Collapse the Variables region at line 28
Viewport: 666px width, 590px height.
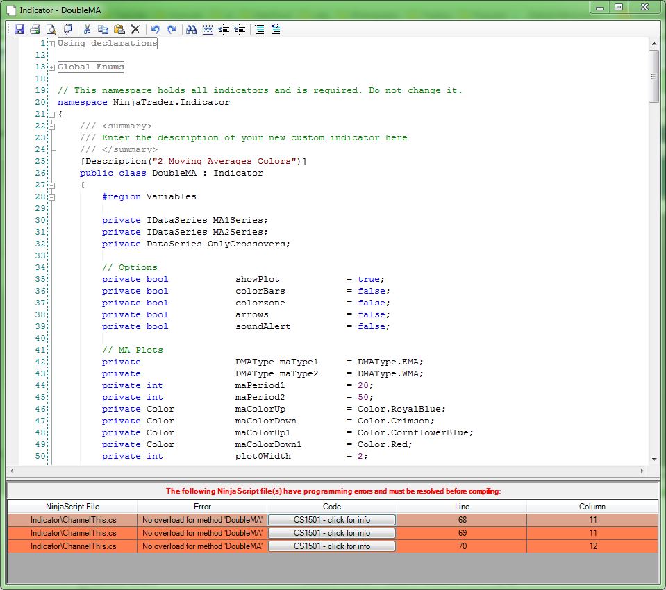tap(52, 197)
